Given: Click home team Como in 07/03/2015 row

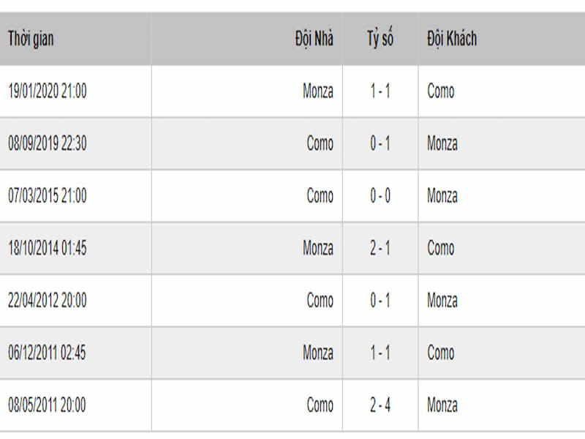Looking at the screenshot, I should (320, 195).
